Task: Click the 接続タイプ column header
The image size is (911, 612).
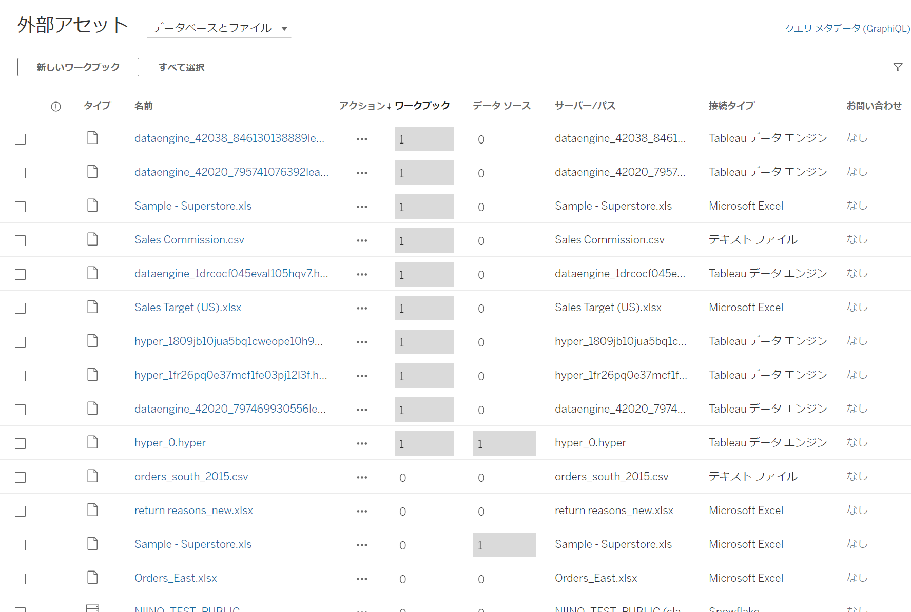Action: 731,106
